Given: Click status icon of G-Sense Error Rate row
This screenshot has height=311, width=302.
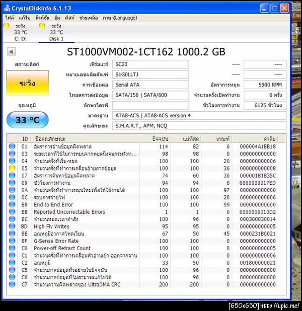Looking at the screenshot, I should click(x=12, y=241).
